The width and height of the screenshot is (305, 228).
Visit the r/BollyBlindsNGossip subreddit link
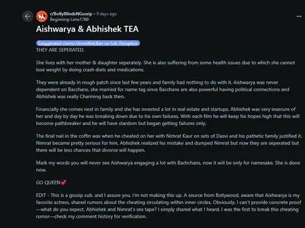click(x=71, y=14)
